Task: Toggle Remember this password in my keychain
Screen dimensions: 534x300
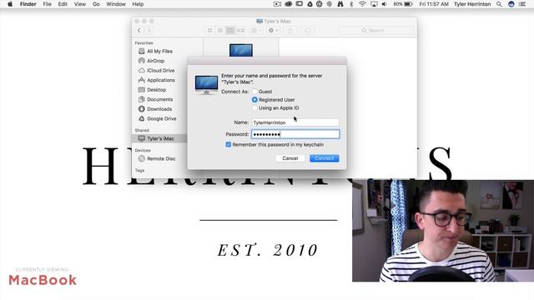Action: coord(228,144)
